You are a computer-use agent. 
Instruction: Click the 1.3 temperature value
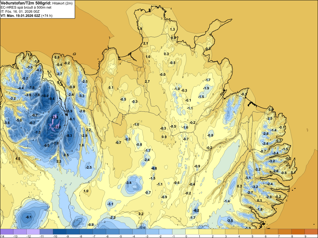click(x=172, y=29)
